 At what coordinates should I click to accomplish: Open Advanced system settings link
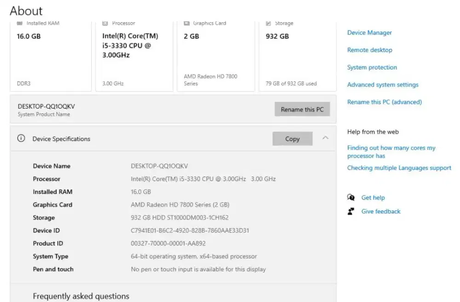point(383,85)
